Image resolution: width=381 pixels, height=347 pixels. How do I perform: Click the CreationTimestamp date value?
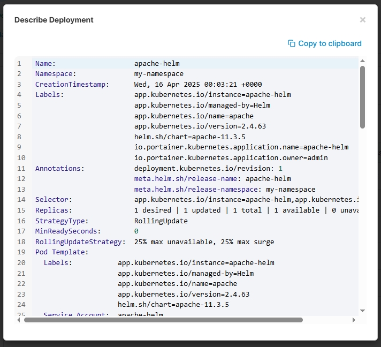(x=198, y=84)
